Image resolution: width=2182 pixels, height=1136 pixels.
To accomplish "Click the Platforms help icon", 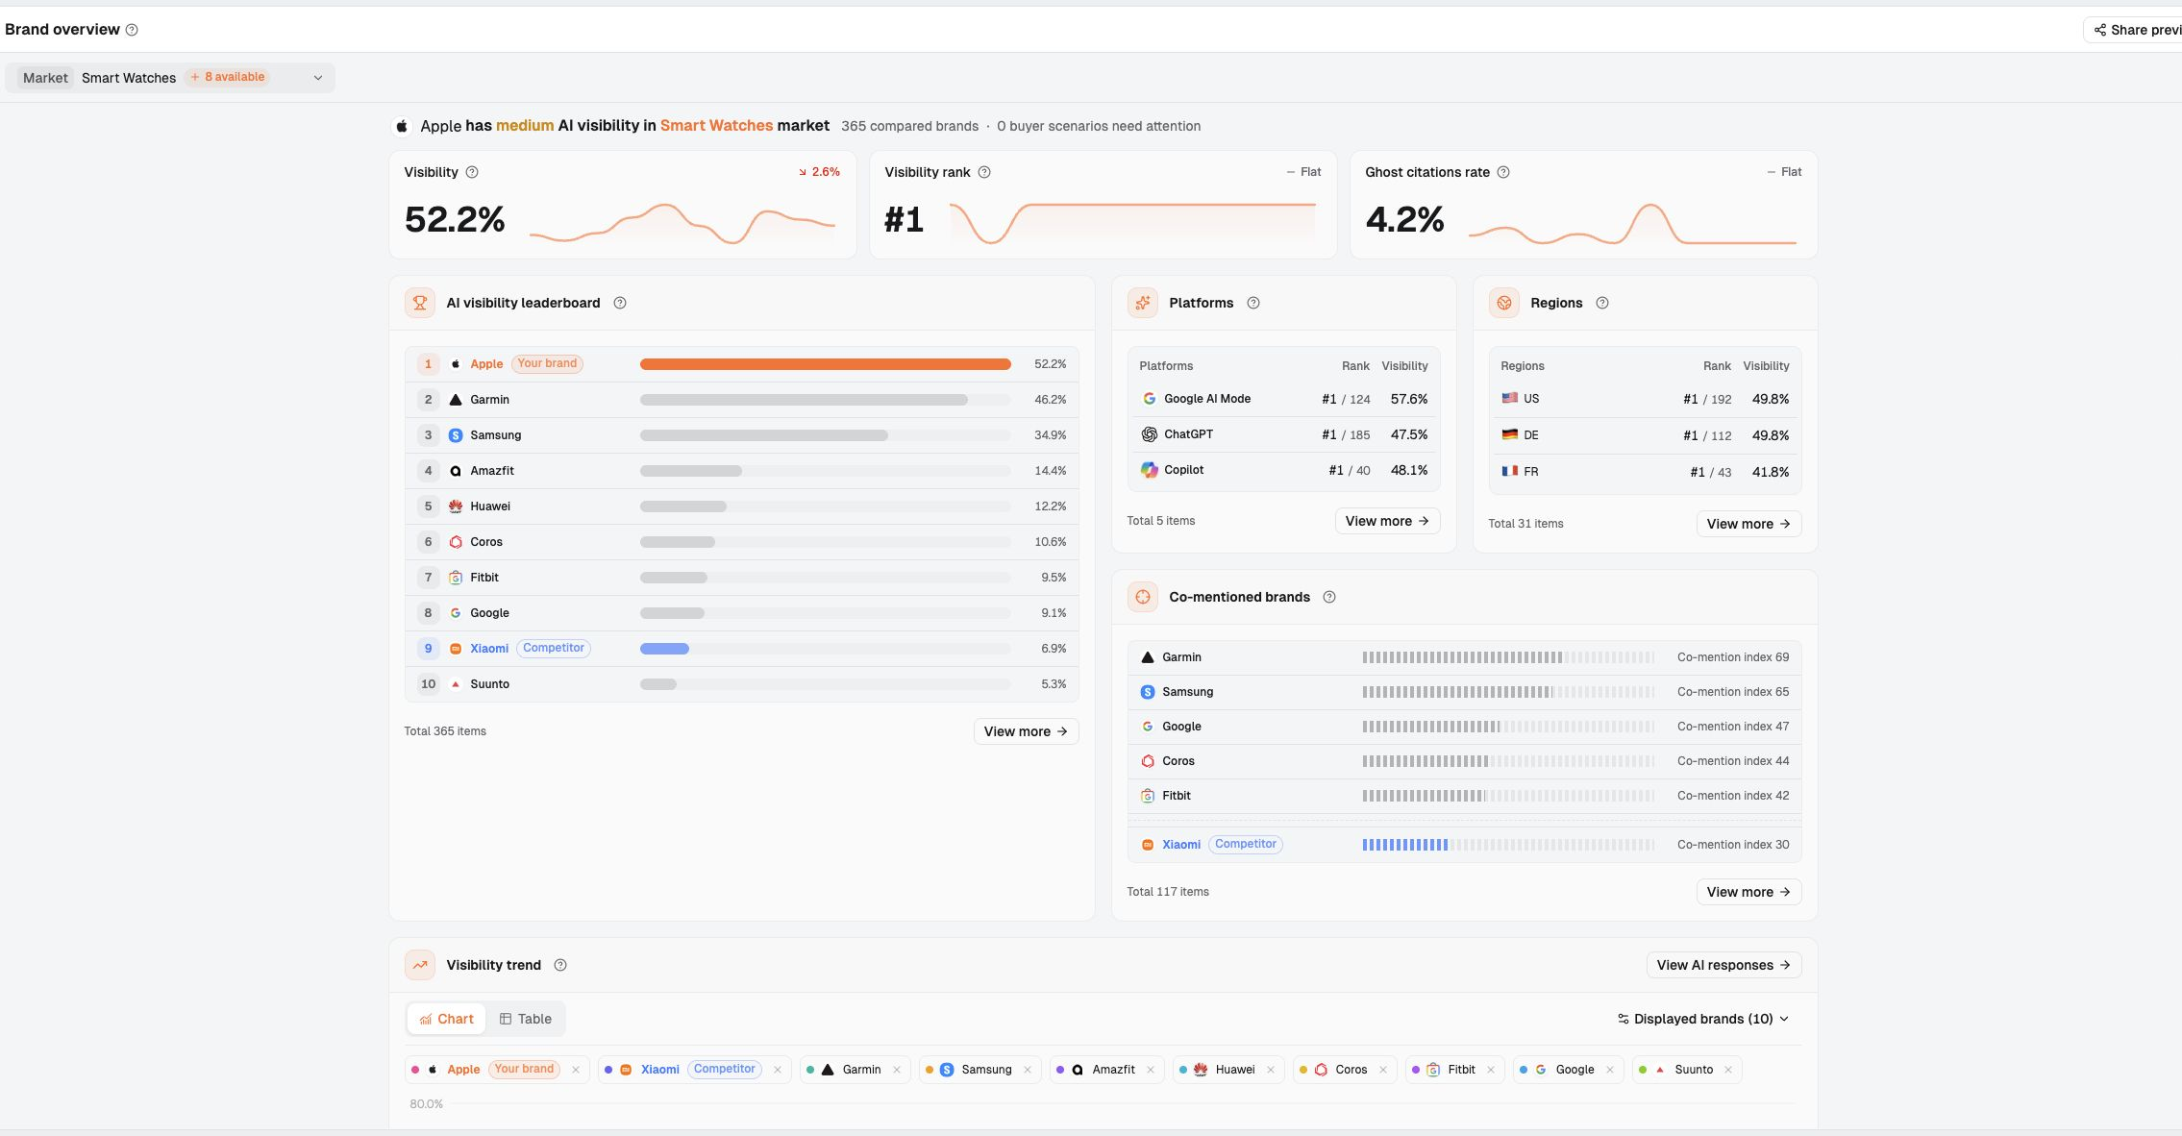I will [x=1253, y=303].
